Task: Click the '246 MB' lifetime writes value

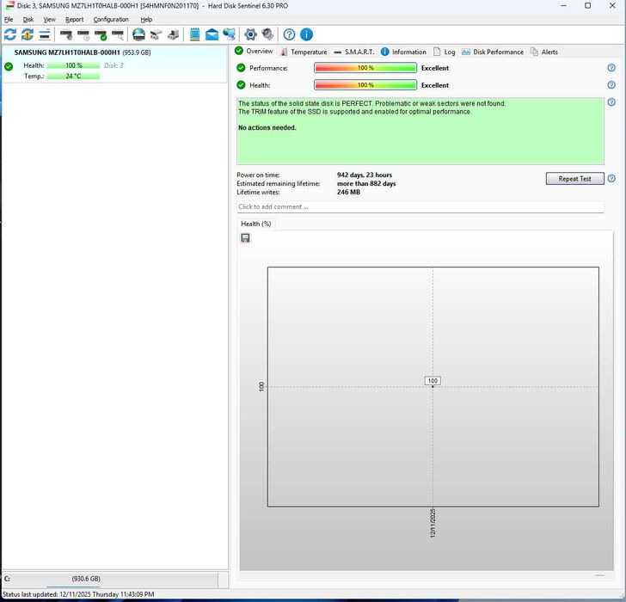Action: tap(348, 192)
